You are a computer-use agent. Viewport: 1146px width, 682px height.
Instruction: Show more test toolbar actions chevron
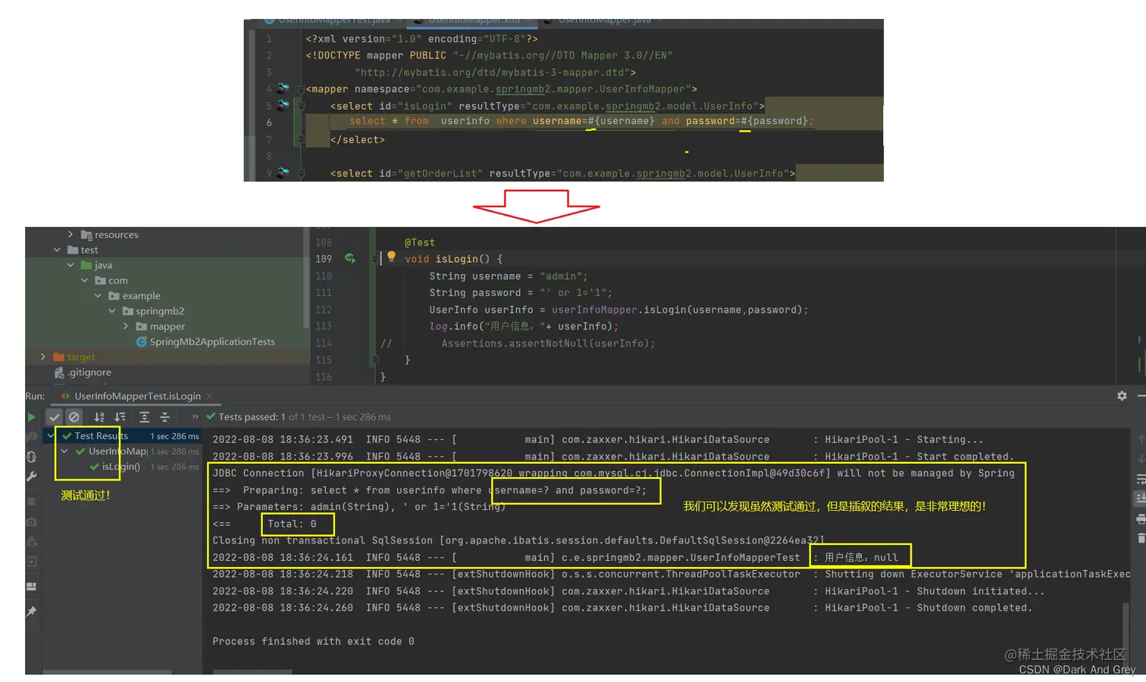click(195, 417)
